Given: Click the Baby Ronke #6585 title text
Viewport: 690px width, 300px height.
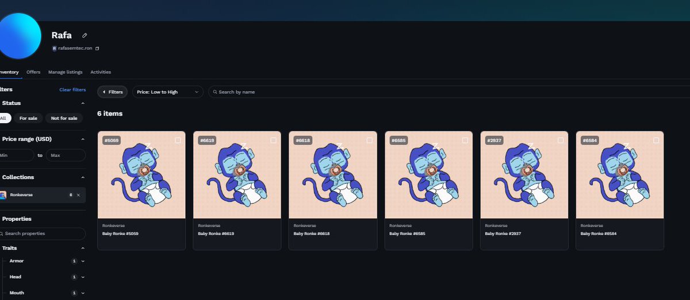Looking at the screenshot, I should tap(408, 234).
